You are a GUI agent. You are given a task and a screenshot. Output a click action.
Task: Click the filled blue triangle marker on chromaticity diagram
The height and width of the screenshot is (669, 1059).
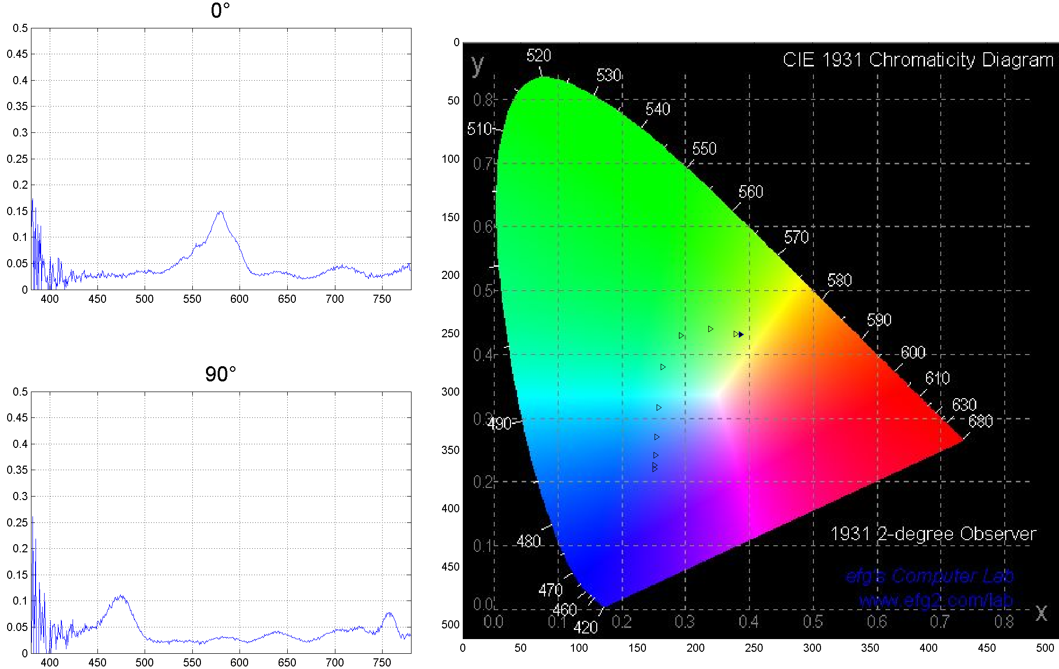(741, 334)
